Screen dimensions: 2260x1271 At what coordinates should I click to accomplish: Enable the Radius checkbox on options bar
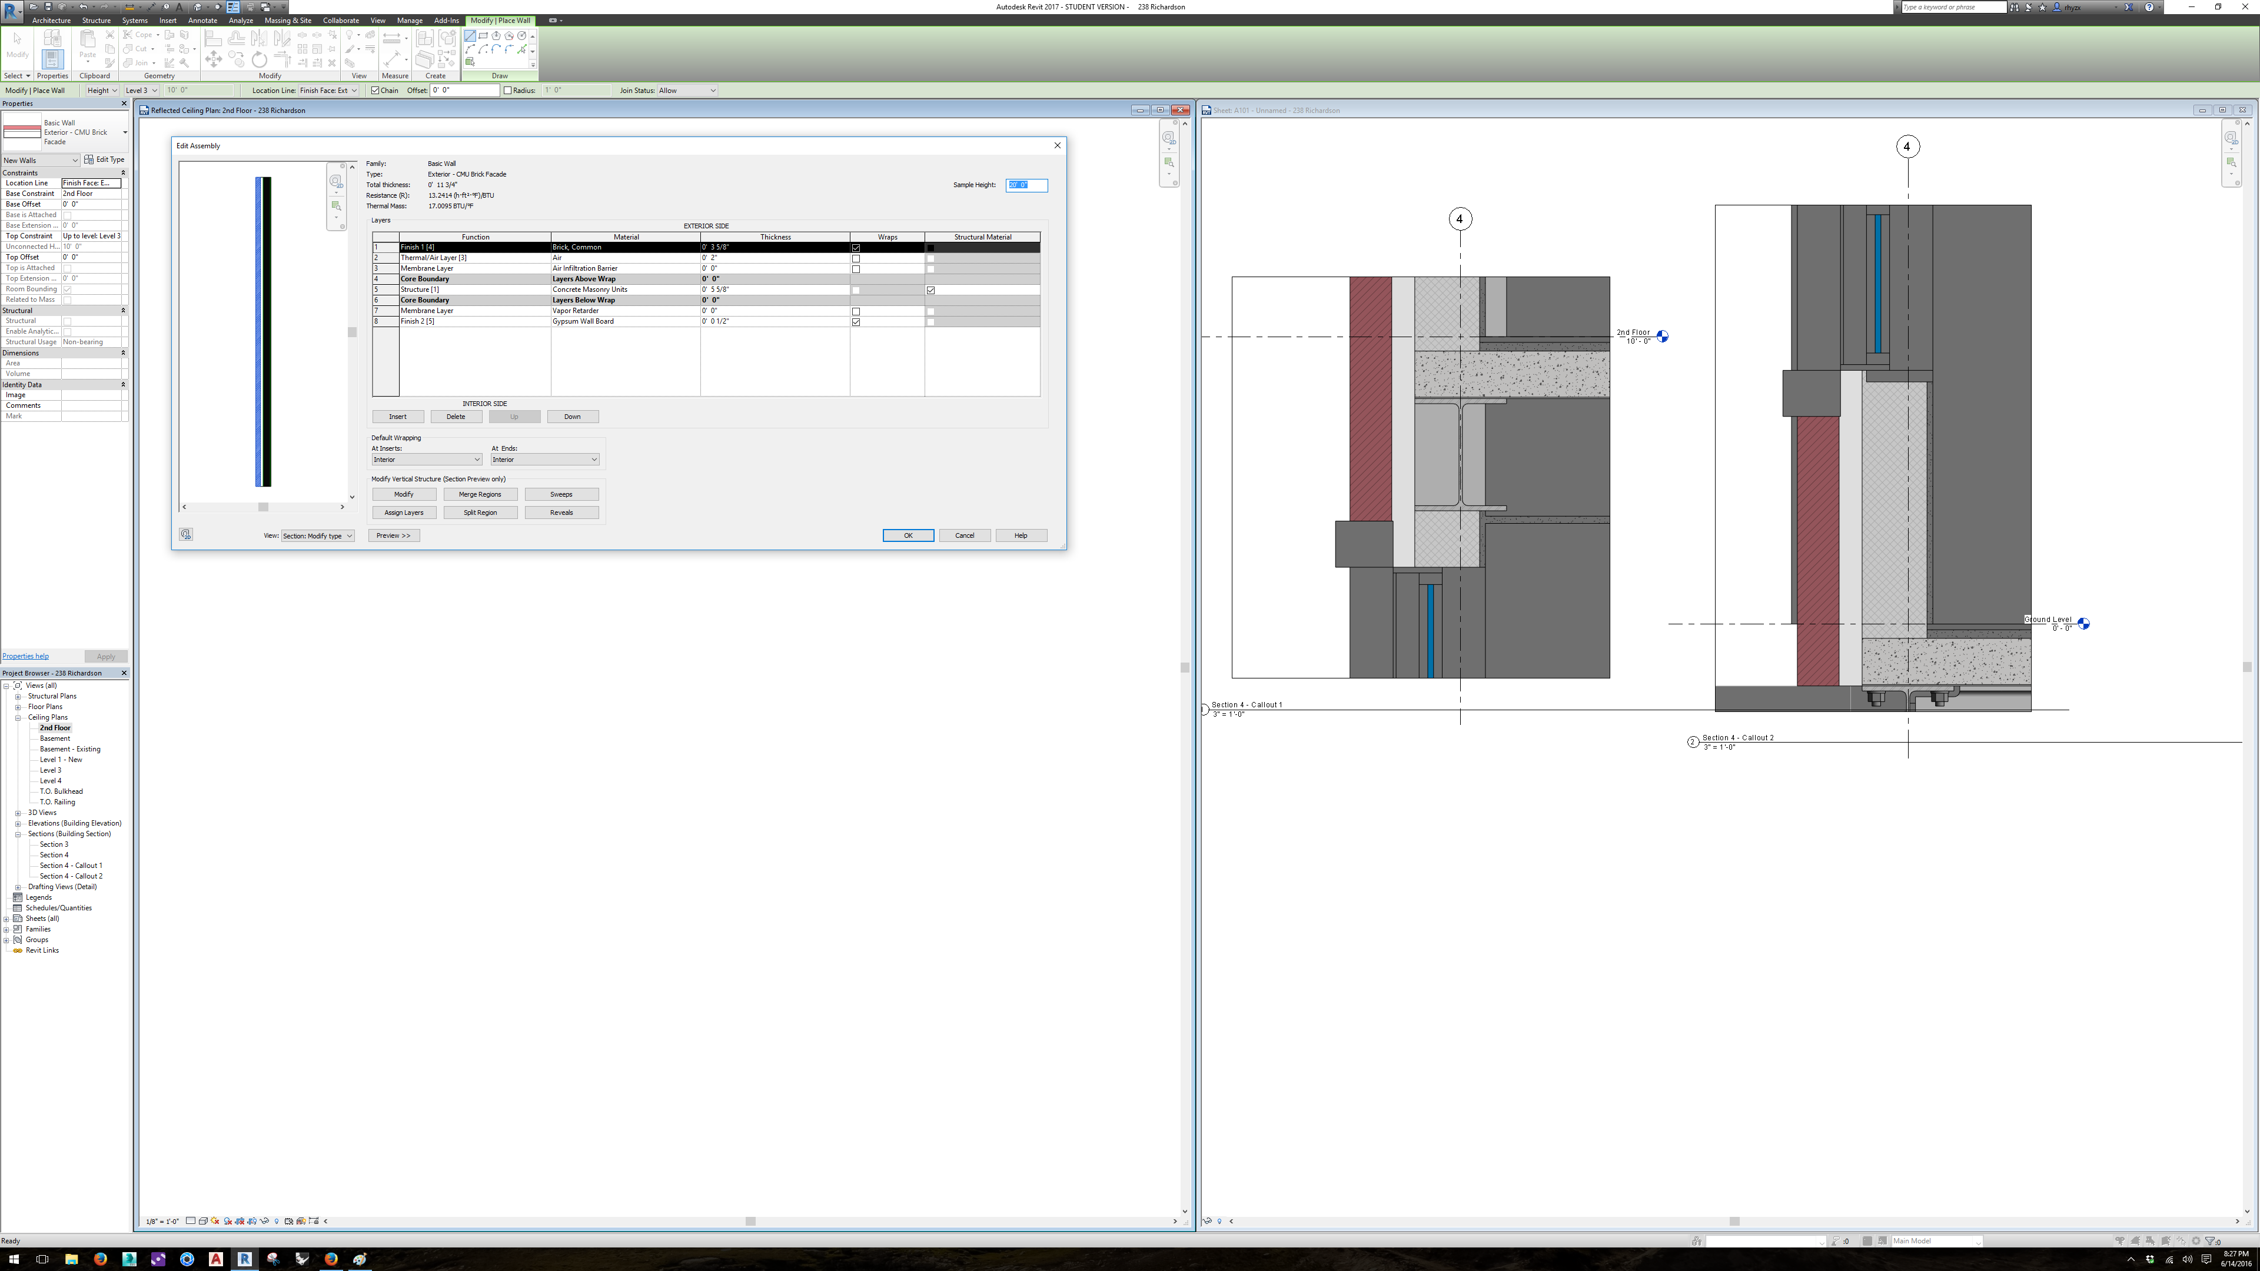coord(507,91)
